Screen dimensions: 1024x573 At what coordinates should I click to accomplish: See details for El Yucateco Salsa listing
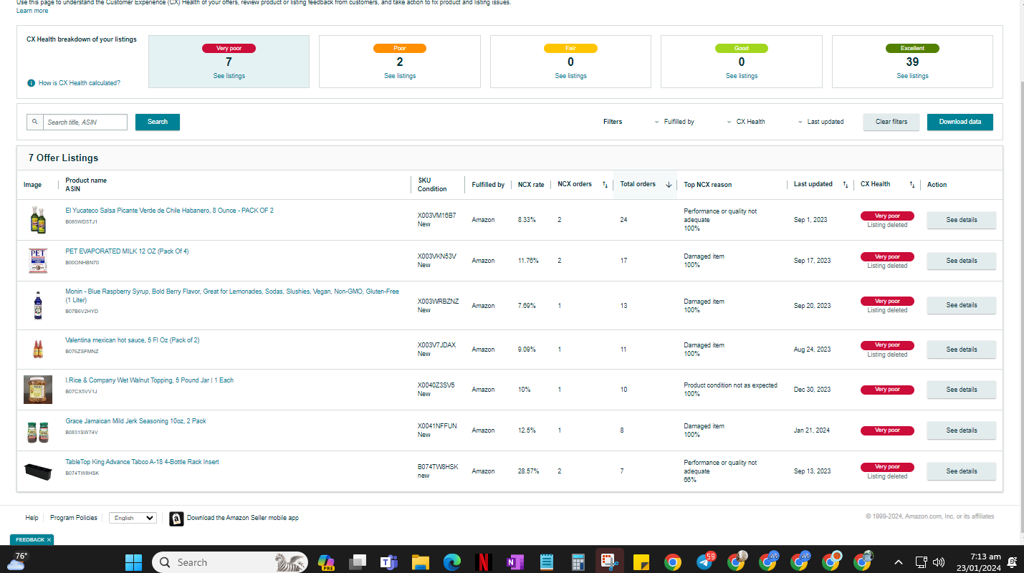pos(962,220)
